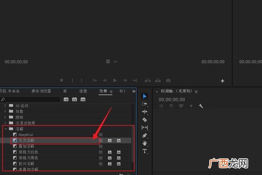Screen dimensions: 262x175
Task: Toggle Snap magnet in timeline
Action: coord(171,106)
